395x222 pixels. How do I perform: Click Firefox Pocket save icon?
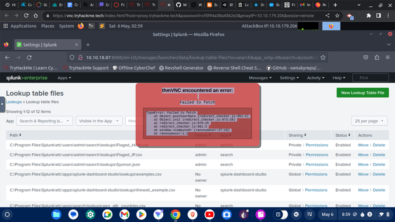click(x=366, y=57)
